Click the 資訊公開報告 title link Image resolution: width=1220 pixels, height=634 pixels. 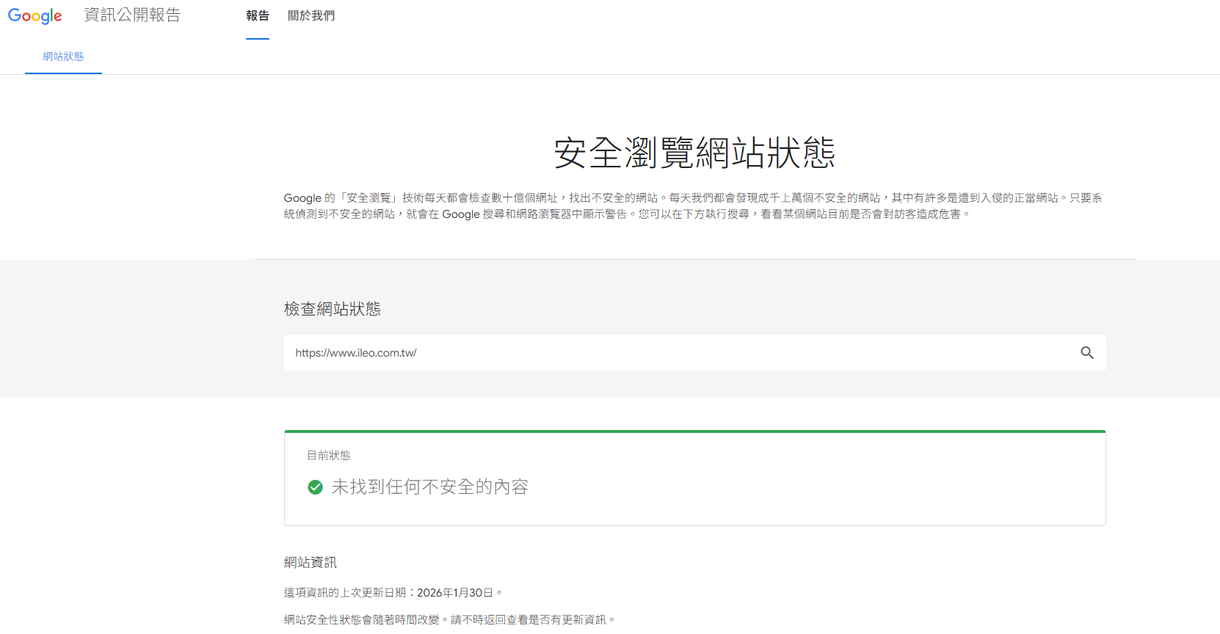click(x=132, y=15)
